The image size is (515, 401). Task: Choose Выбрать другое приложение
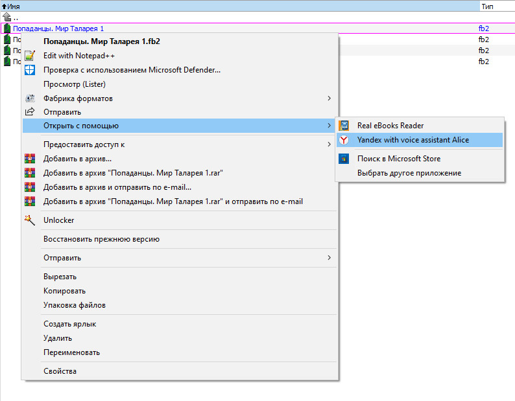pos(420,173)
